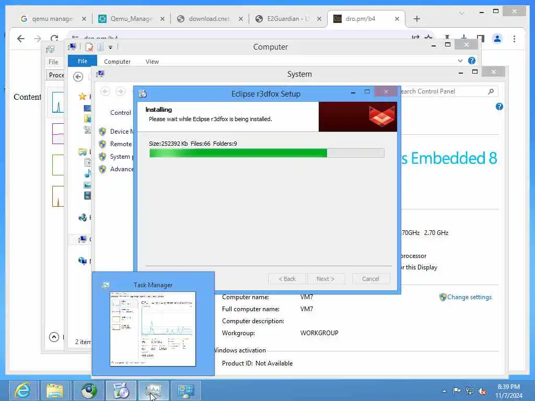The image size is (535, 401).
Task: Open the File tab in Computer window
Action: [x=82, y=61]
